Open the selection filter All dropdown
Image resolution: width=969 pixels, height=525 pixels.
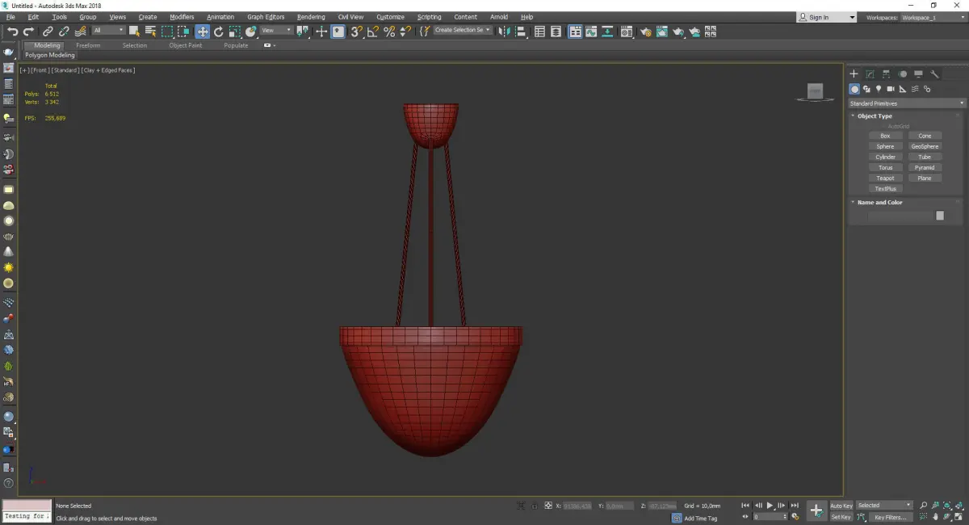(x=108, y=31)
